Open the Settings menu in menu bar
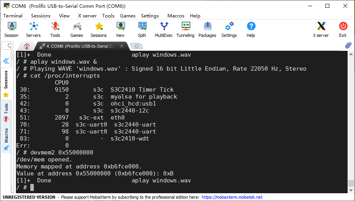 click(x=150, y=16)
